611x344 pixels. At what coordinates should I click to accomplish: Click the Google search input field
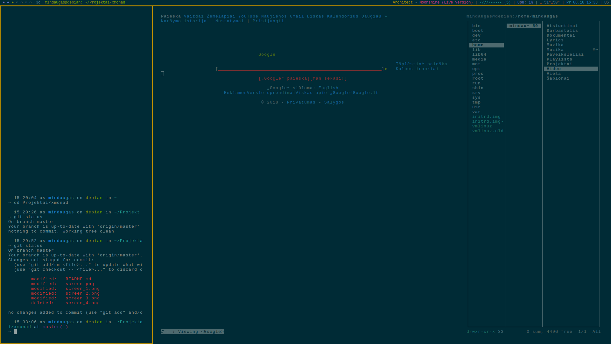tap(300, 68)
